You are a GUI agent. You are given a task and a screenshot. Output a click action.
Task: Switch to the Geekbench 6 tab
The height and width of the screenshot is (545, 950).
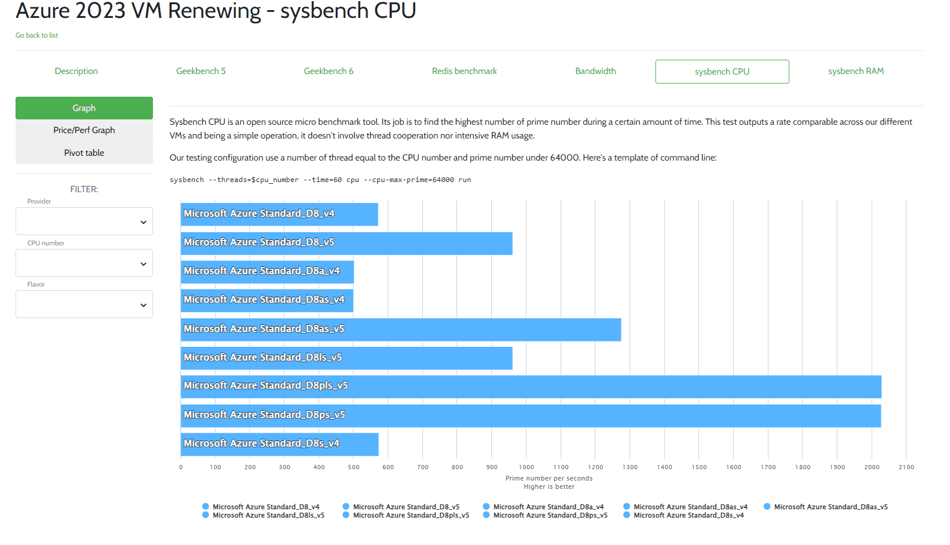pos(329,70)
